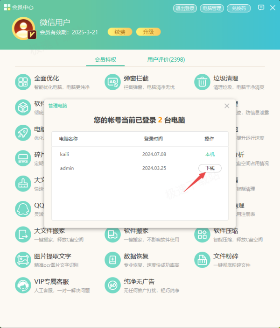Click the 软件压缩 title text
The image size is (280, 328).
click(226, 231)
